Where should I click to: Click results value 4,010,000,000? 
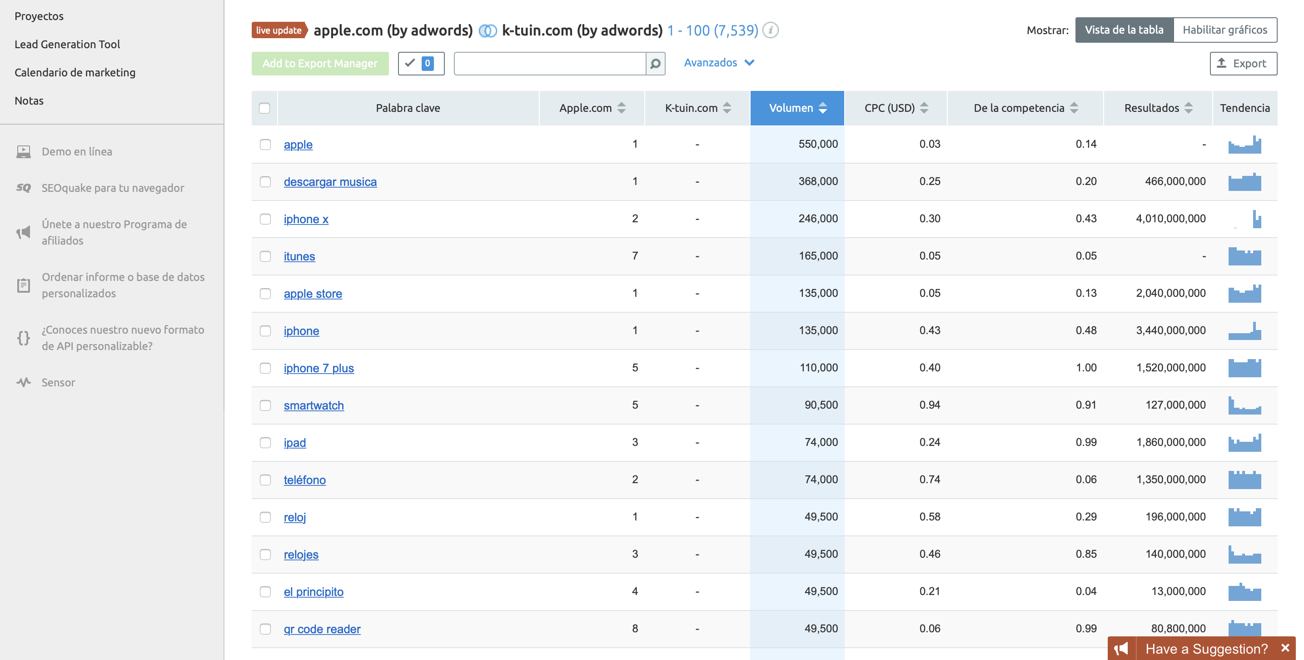point(1170,218)
